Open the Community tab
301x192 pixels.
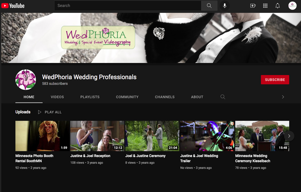tap(127, 97)
